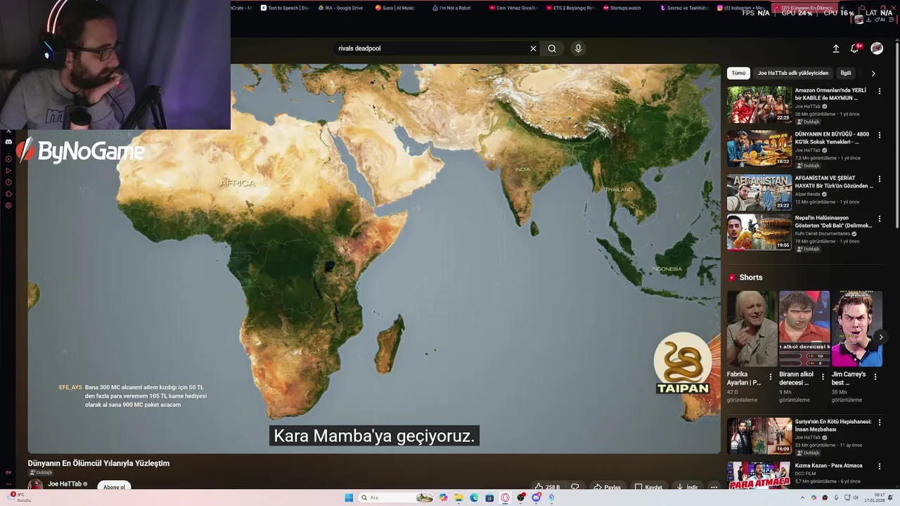Switch to the İKA - Google Drive tab

[x=341, y=8]
